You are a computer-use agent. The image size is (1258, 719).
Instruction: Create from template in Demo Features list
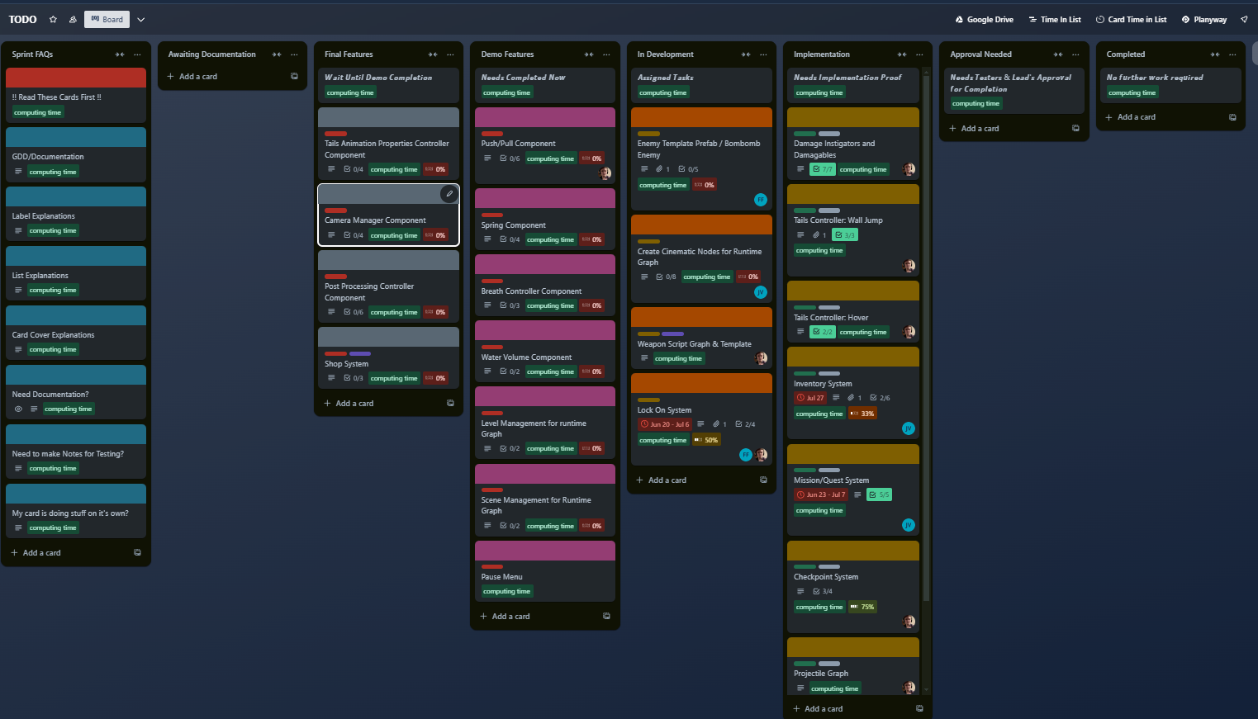tap(606, 616)
